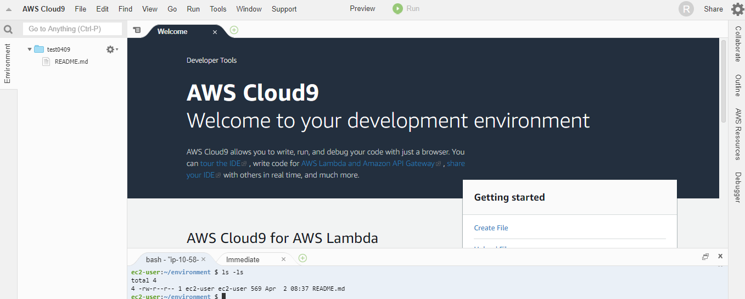
Task: Open the environment folder settings gear dropdown
Action: [112, 49]
